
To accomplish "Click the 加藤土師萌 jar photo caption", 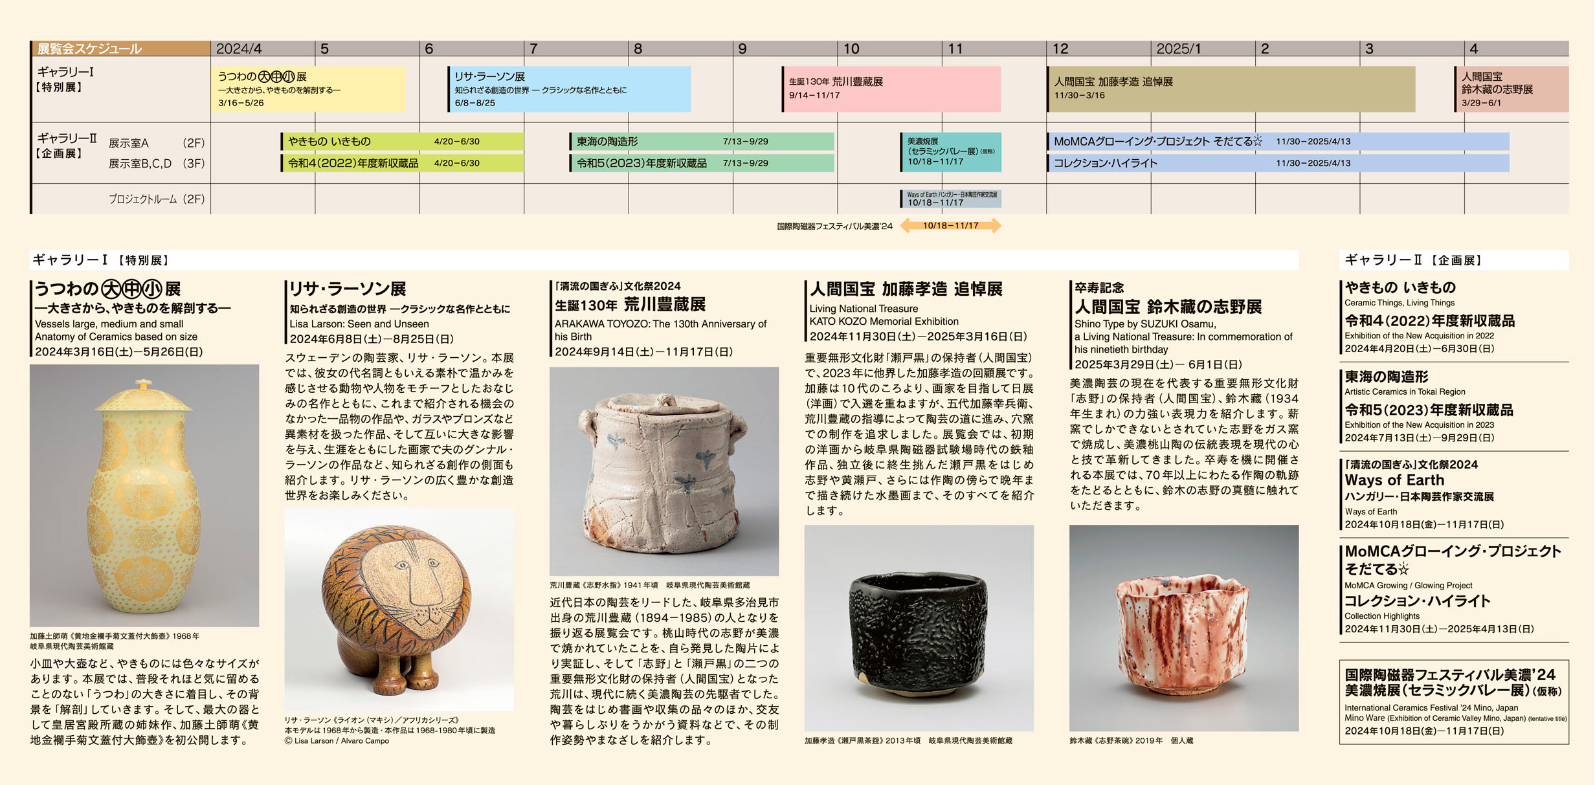I will tap(115, 641).
